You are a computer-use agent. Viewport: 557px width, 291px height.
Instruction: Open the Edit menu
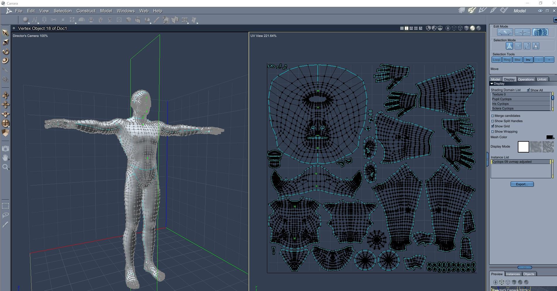click(31, 11)
